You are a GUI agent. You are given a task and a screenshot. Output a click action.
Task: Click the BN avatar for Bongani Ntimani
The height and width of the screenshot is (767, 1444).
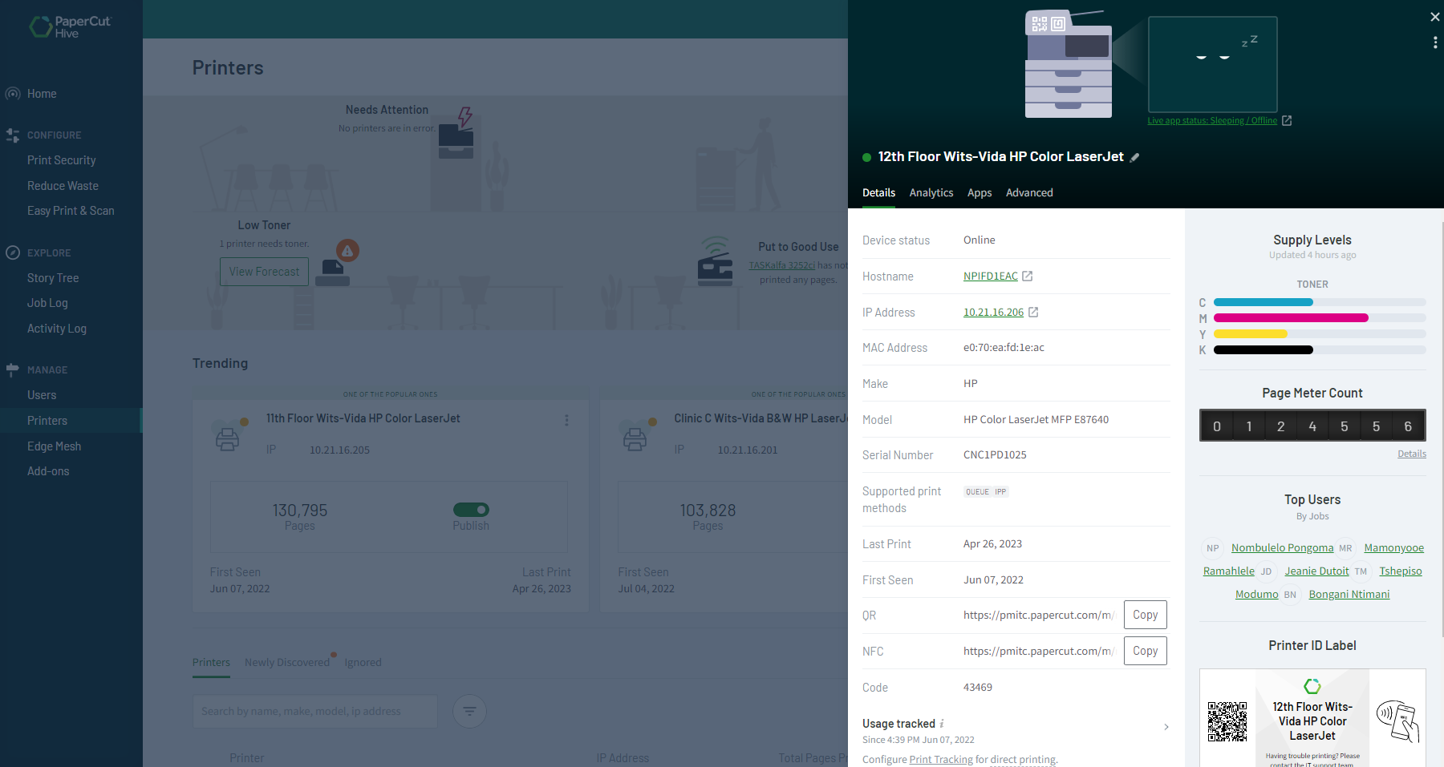point(1290,595)
